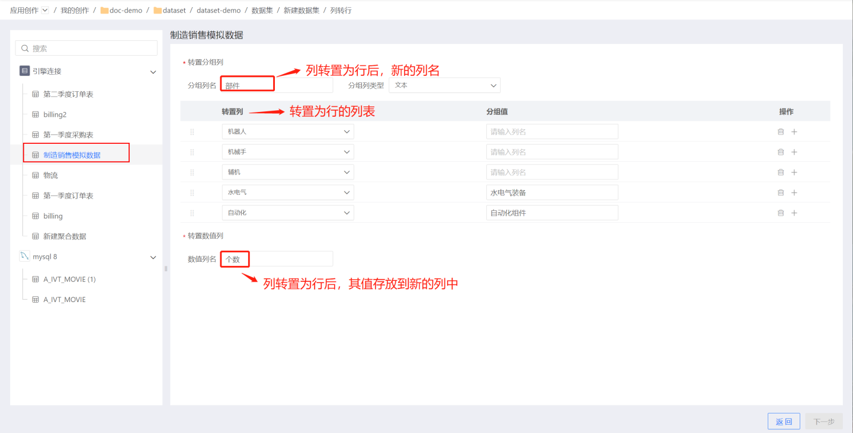Open the 分组列类型 dropdown showing 文本
This screenshot has height=433, width=853.
444,85
